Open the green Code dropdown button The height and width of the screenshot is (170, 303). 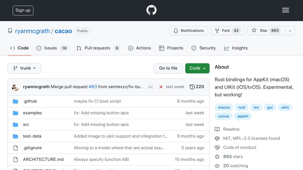point(197,68)
